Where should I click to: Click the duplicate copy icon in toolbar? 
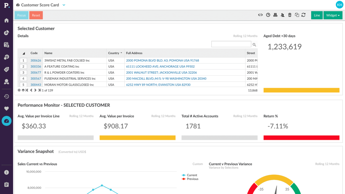297,15
